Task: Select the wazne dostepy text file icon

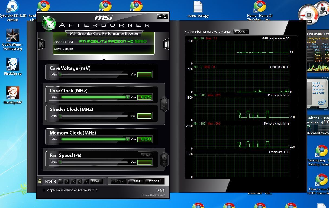Action: pyautogui.click(x=198, y=9)
